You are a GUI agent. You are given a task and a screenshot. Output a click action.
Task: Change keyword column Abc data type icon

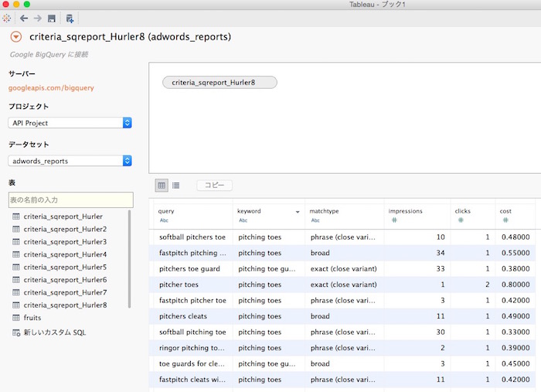click(243, 220)
